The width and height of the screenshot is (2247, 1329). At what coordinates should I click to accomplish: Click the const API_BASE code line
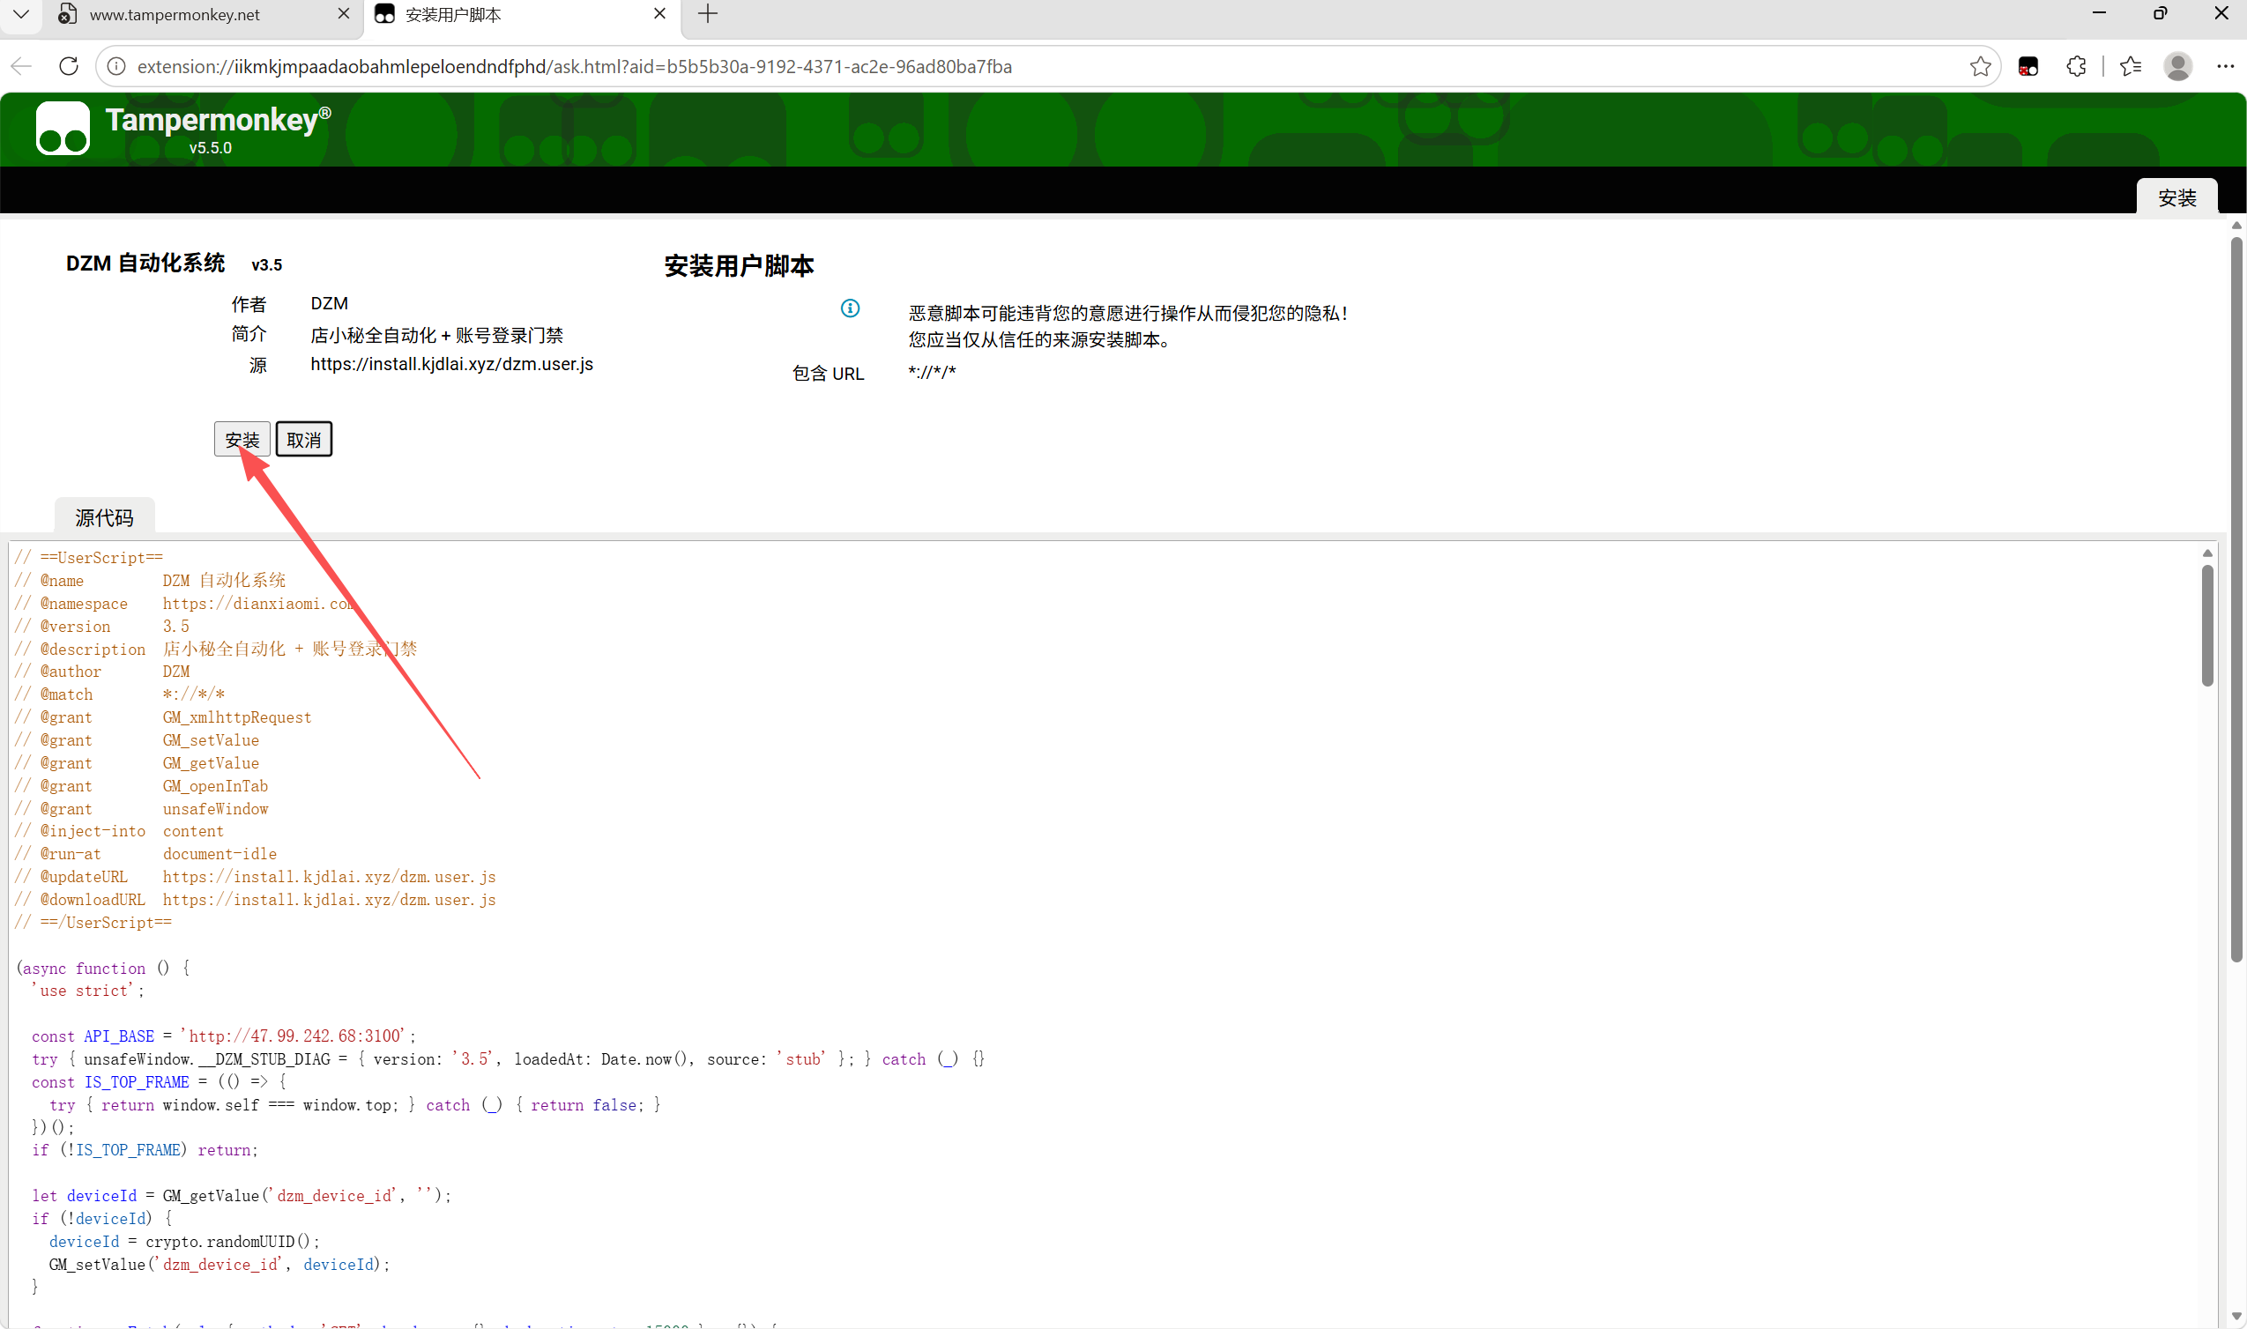(224, 1036)
